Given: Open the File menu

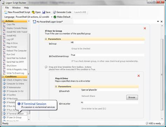Looking at the screenshot, I should [x=7, y=8].
